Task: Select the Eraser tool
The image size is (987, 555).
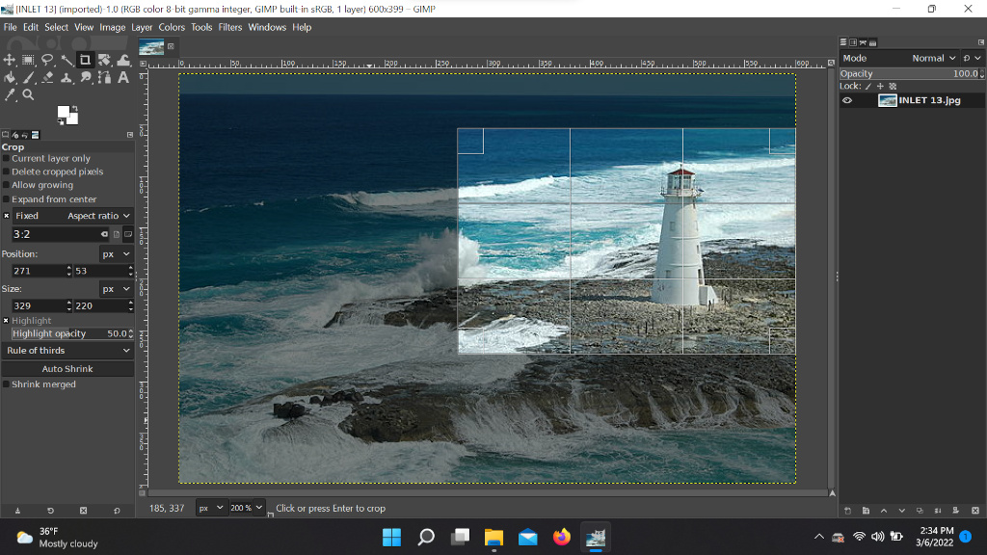Action: pos(47,77)
